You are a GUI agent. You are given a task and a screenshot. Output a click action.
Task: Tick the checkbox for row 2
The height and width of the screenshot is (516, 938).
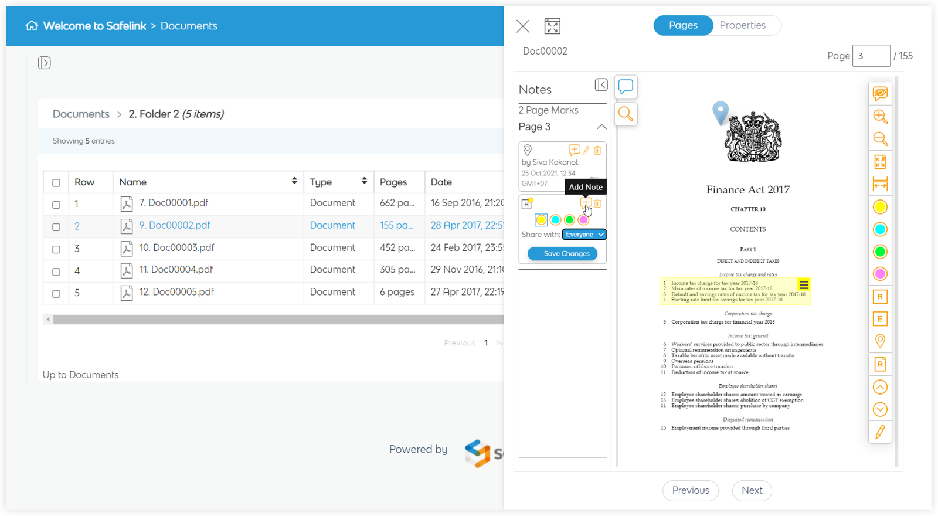[x=56, y=227]
